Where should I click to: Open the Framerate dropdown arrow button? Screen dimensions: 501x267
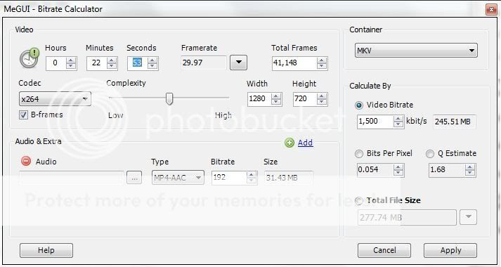238,63
